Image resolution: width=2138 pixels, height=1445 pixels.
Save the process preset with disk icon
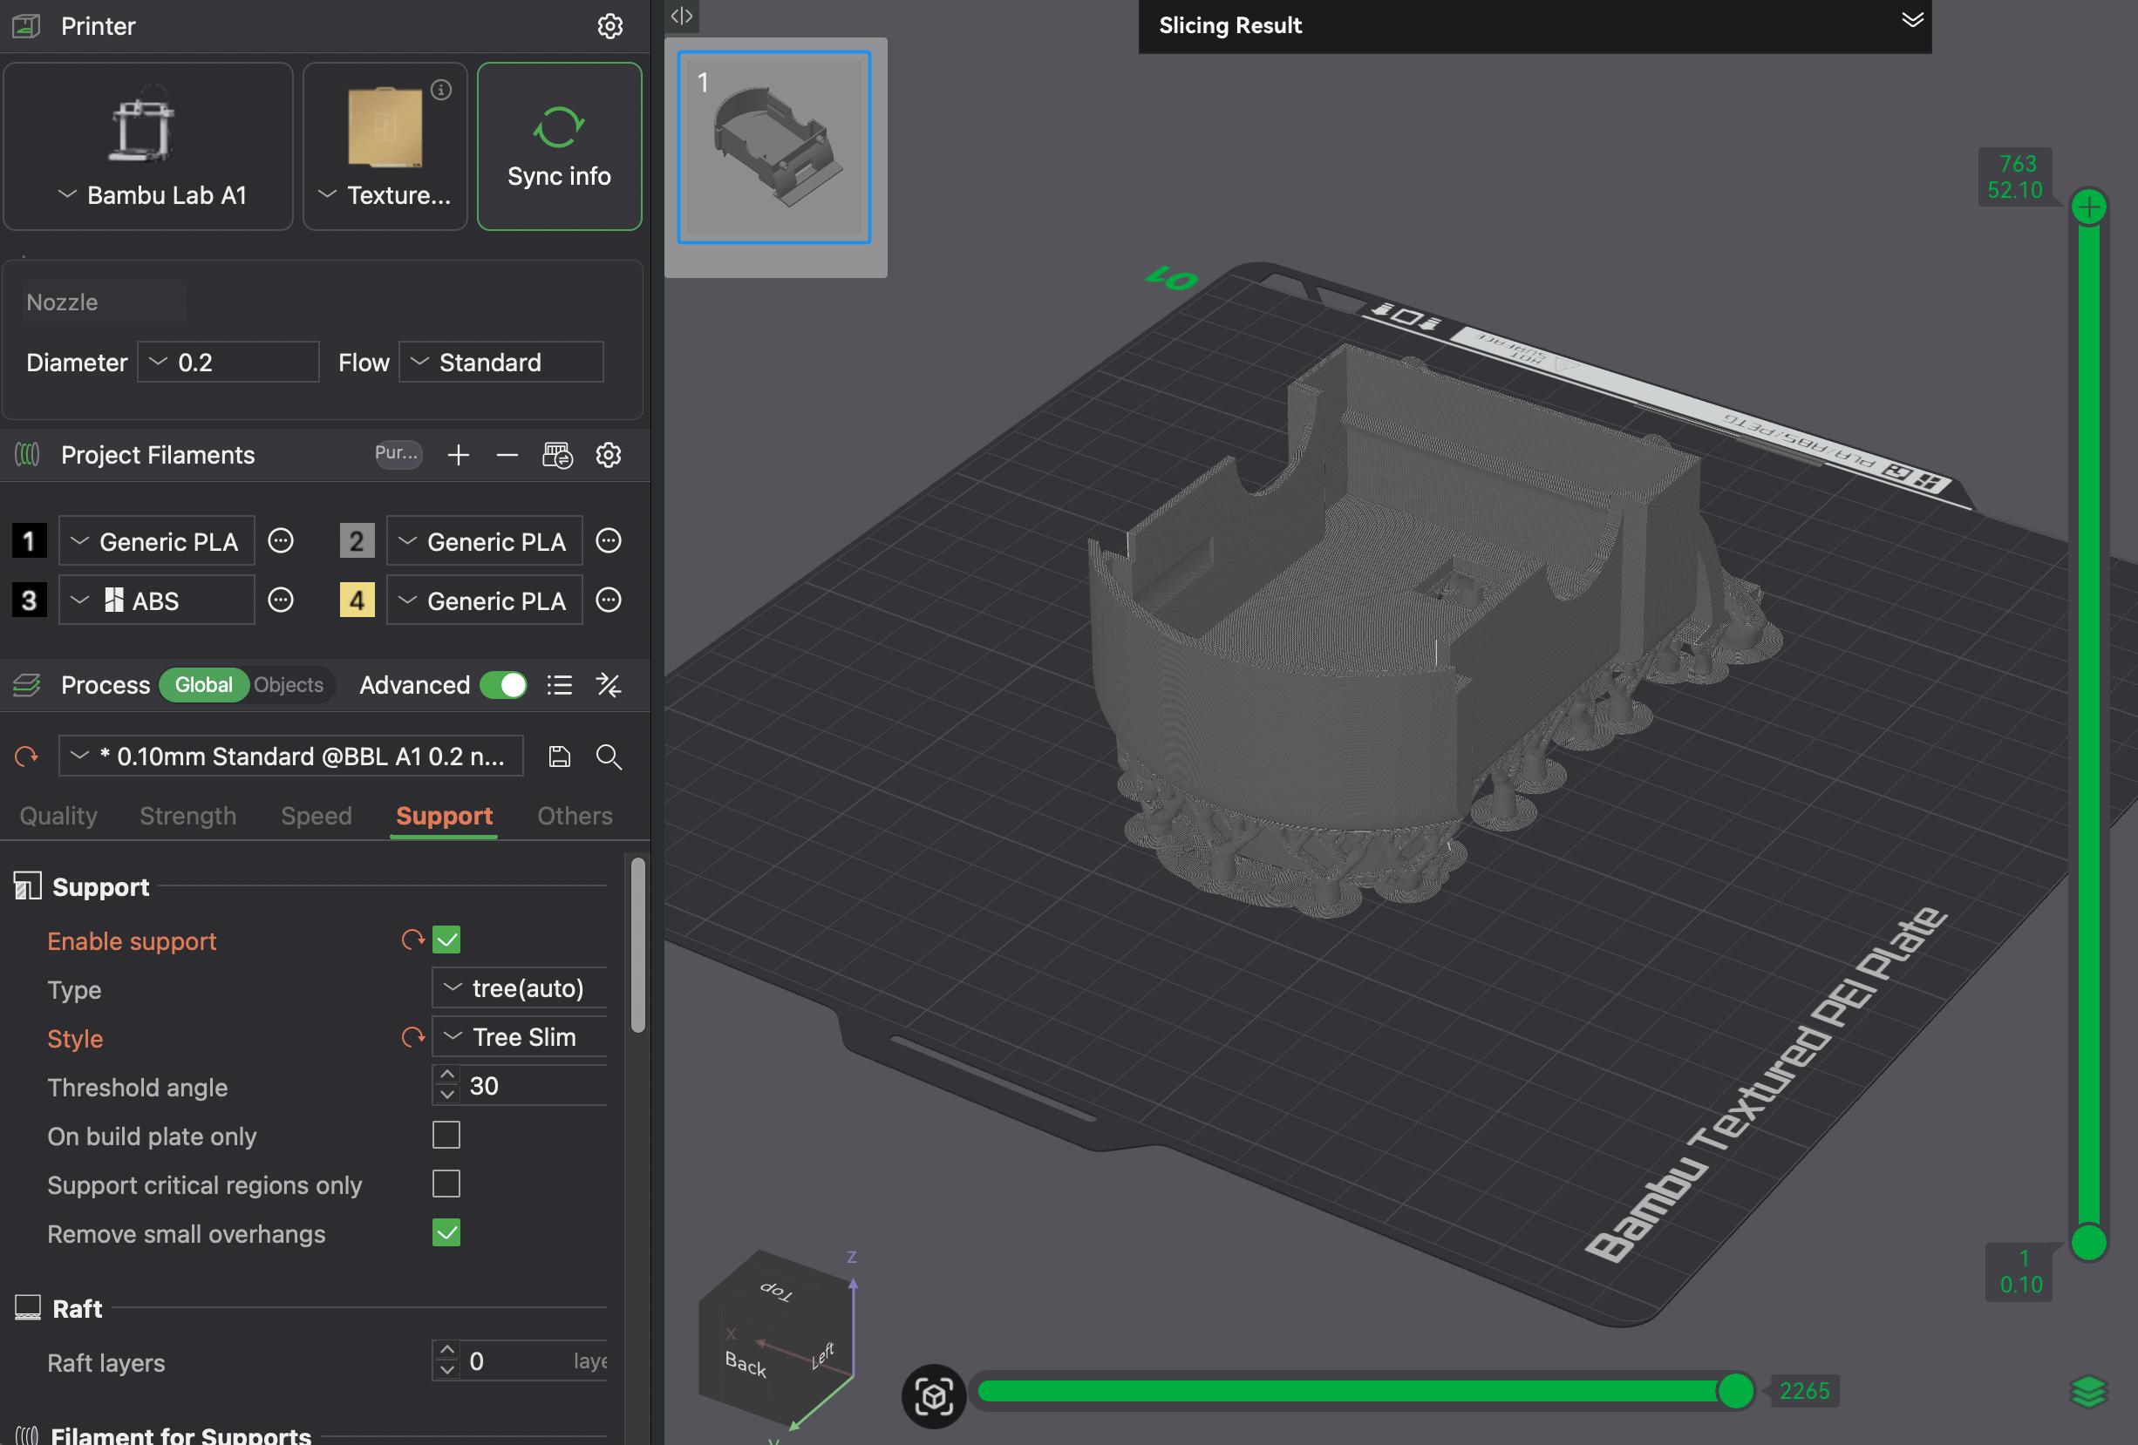click(559, 756)
